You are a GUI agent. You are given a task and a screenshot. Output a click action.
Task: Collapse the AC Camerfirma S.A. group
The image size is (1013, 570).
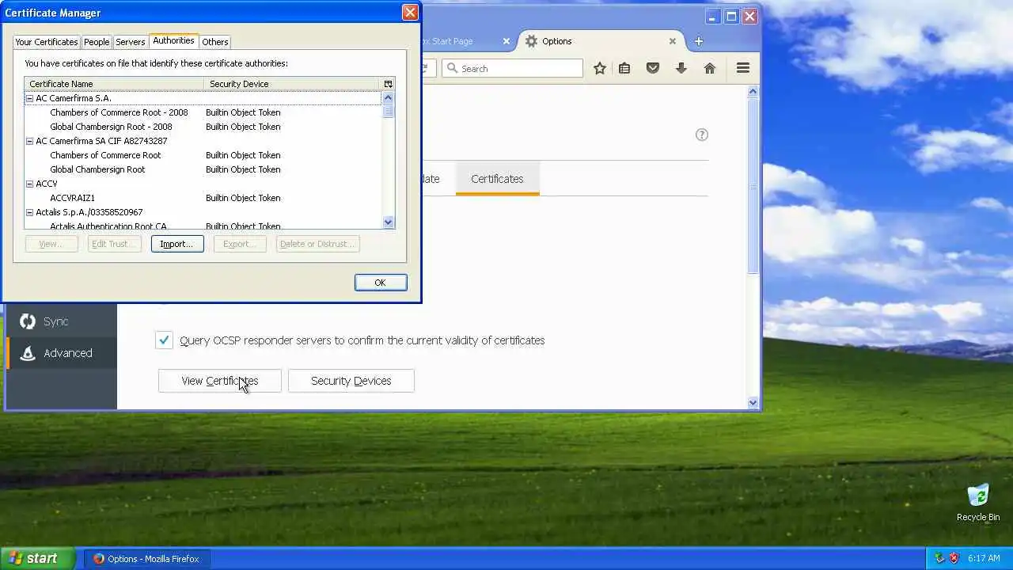tap(30, 98)
